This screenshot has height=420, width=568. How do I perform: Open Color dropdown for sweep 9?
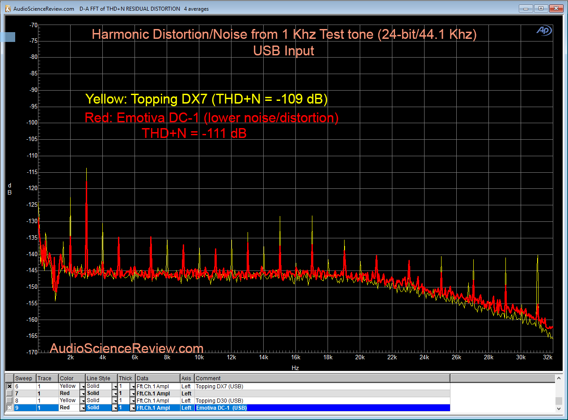83,408
